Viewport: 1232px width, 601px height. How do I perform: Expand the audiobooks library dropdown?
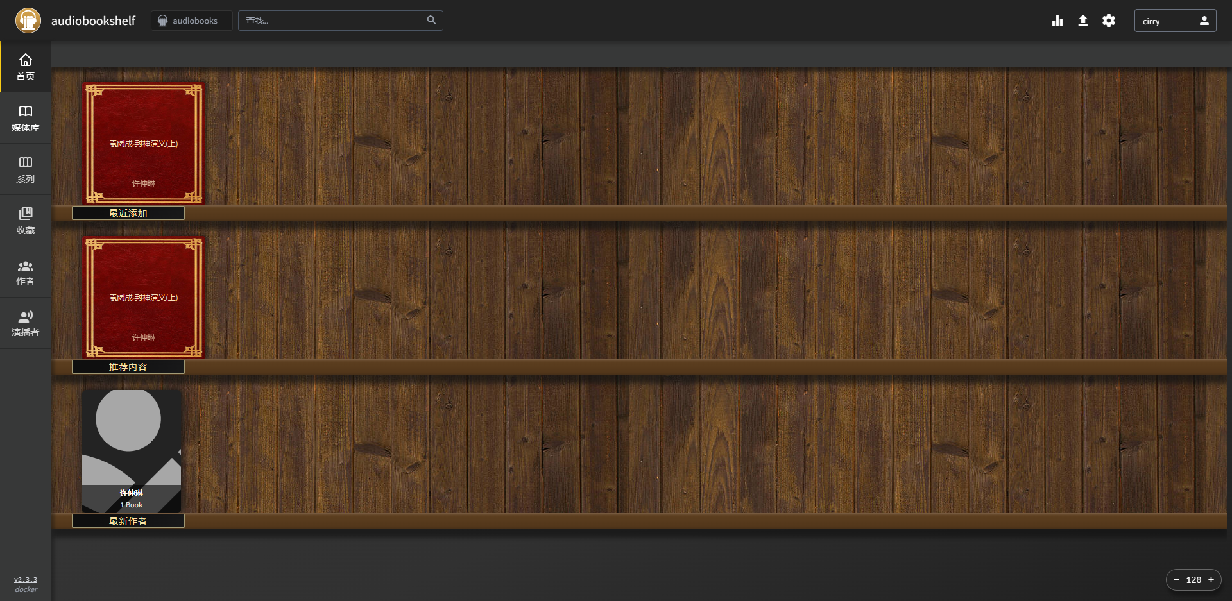pyautogui.click(x=191, y=21)
